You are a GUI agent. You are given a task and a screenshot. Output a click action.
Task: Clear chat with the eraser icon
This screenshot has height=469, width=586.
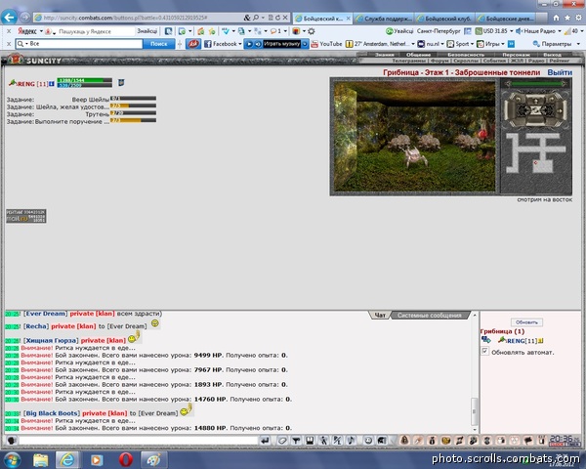tap(282, 441)
